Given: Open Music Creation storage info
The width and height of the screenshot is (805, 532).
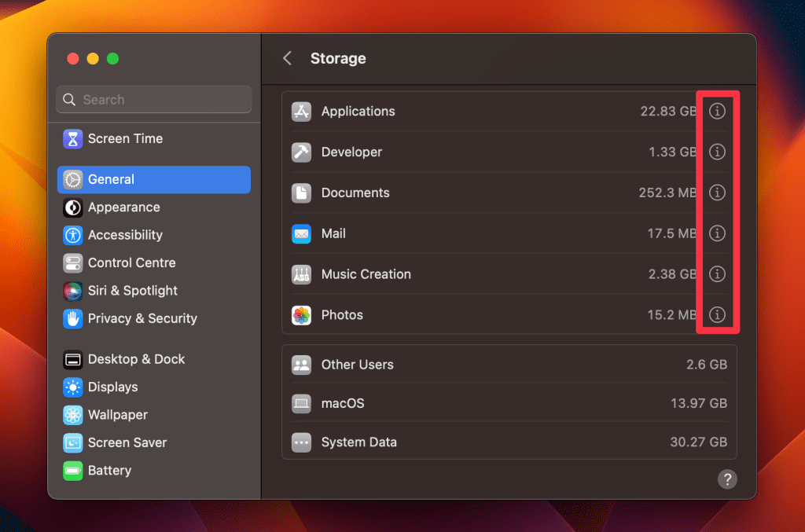Looking at the screenshot, I should pos(717,274).
